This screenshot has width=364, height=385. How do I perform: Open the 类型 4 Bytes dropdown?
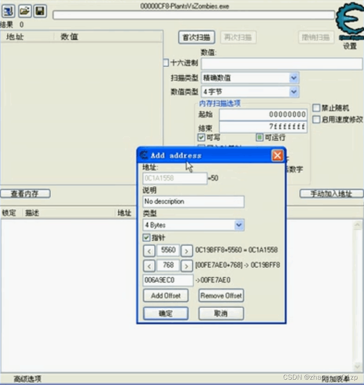point(193,225)
